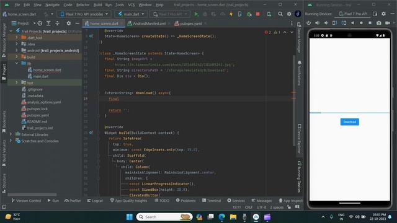
Task: Raise emulator volume with volume up icon
Action: pyautogui.click(x=317, y=23)
